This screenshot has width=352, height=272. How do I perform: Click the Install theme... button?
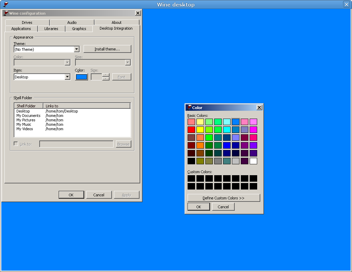pos(107,49)
